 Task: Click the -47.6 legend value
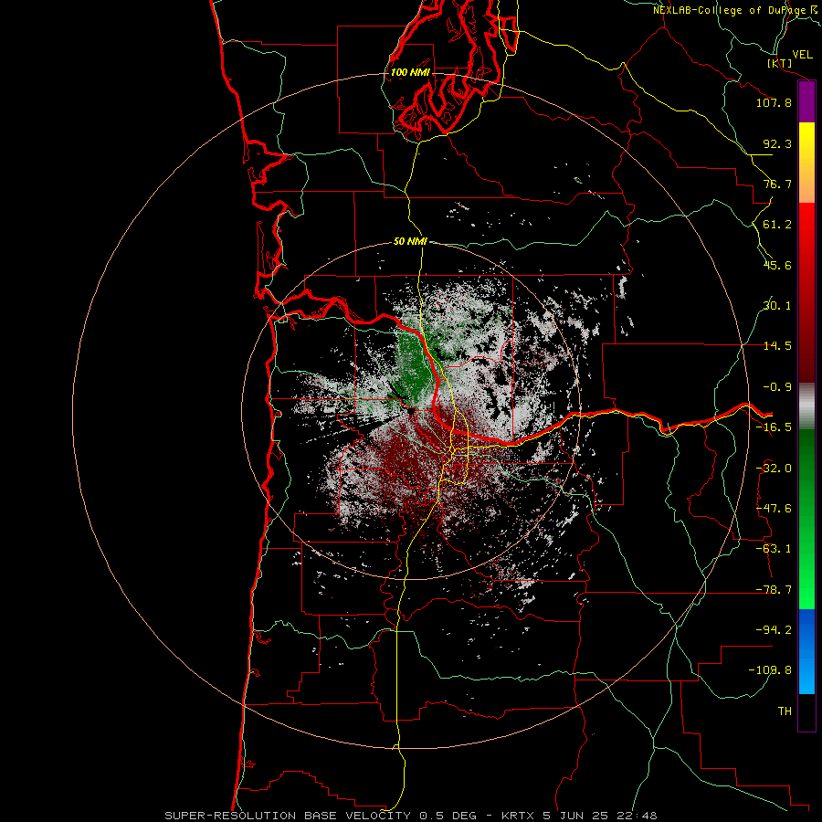tap(774, 509)
